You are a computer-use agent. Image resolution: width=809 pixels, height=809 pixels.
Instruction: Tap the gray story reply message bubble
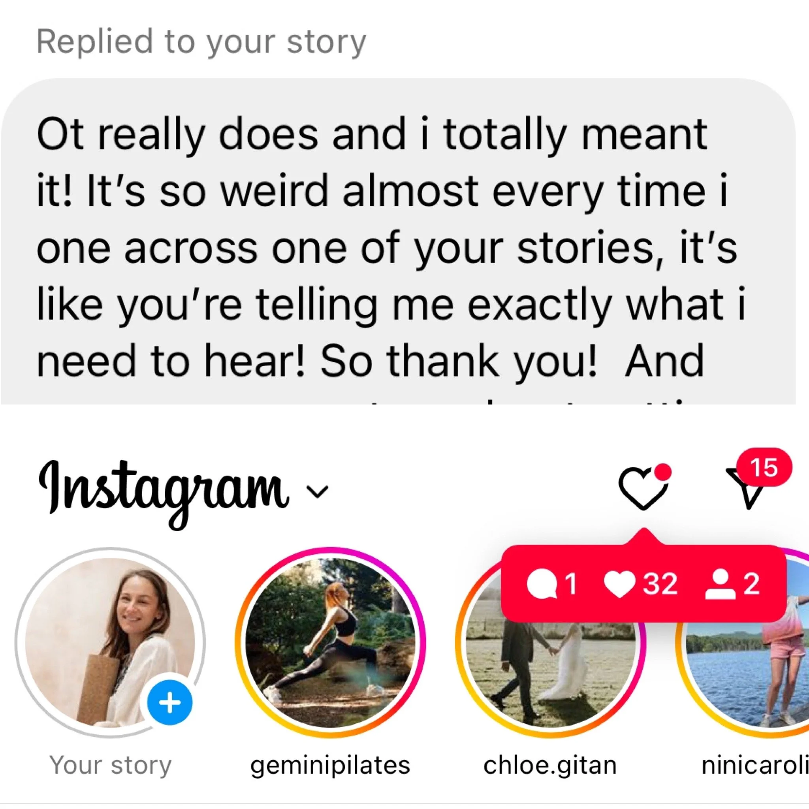(398, 241)
